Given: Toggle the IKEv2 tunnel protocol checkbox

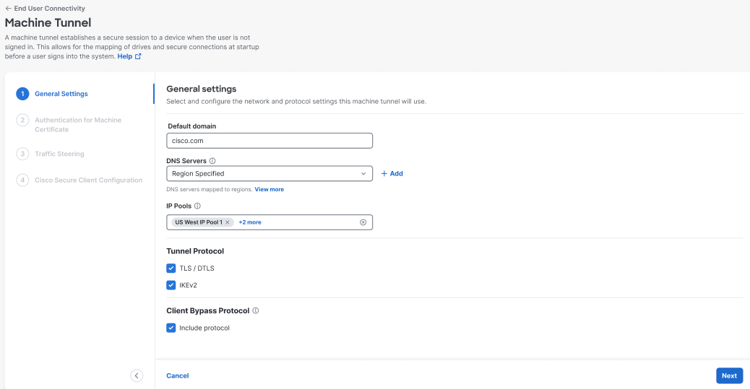Looking at the screenshot, I should pos(171,285).
